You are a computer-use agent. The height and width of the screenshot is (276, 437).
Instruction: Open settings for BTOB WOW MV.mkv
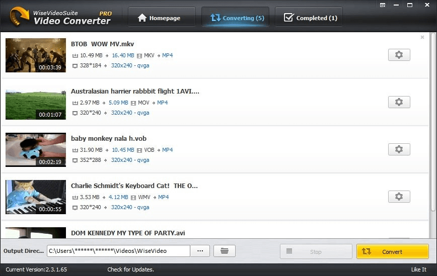tap(399, 55)
